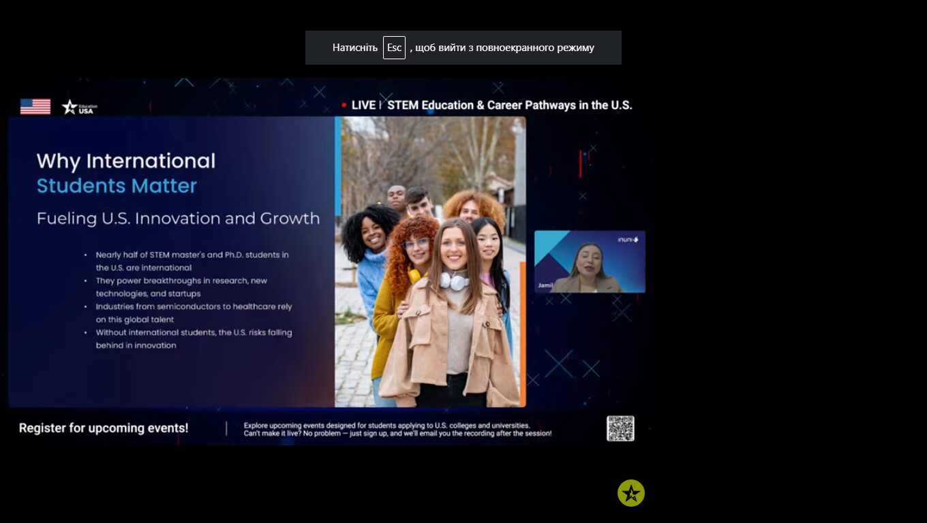Click 'Fueling U.S. Innovation and Growth' subtitle
The height and width of the screenshot is (523, 927).
coord(178,219)
